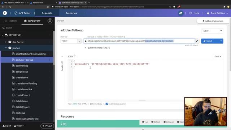The width and height of the screenshot is (231, 130).
Task: Select HTML body format
Action: (x=84, y=104)
